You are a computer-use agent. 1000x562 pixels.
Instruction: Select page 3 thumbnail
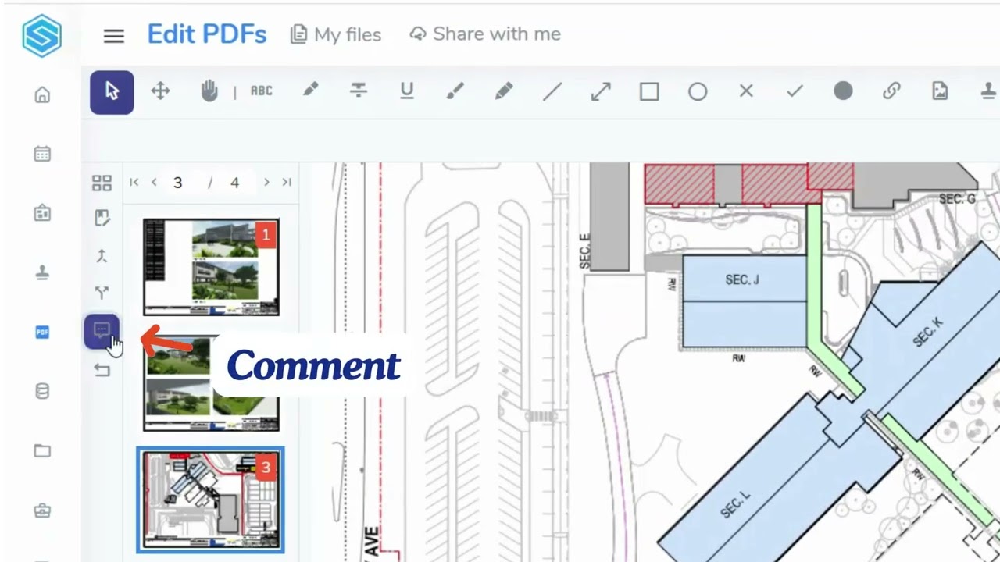(211, 500)
